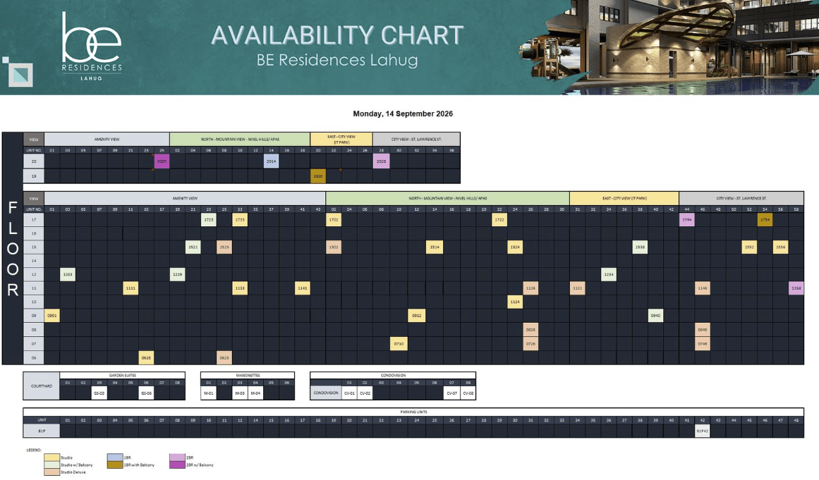Select unit 0625 cell
The height and width of the screenshot is (480, 819).
point(224,357)
